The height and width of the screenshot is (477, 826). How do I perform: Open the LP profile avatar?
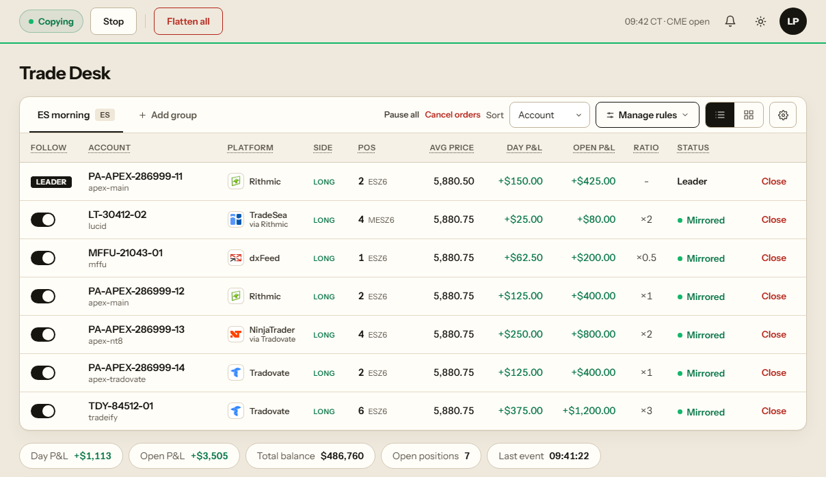pos(793,21)
